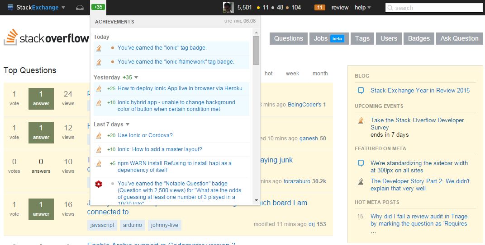This screenshot has height=245, width=485.
Task: Click the Ask Question button
Action: click(x=459, y=38)
